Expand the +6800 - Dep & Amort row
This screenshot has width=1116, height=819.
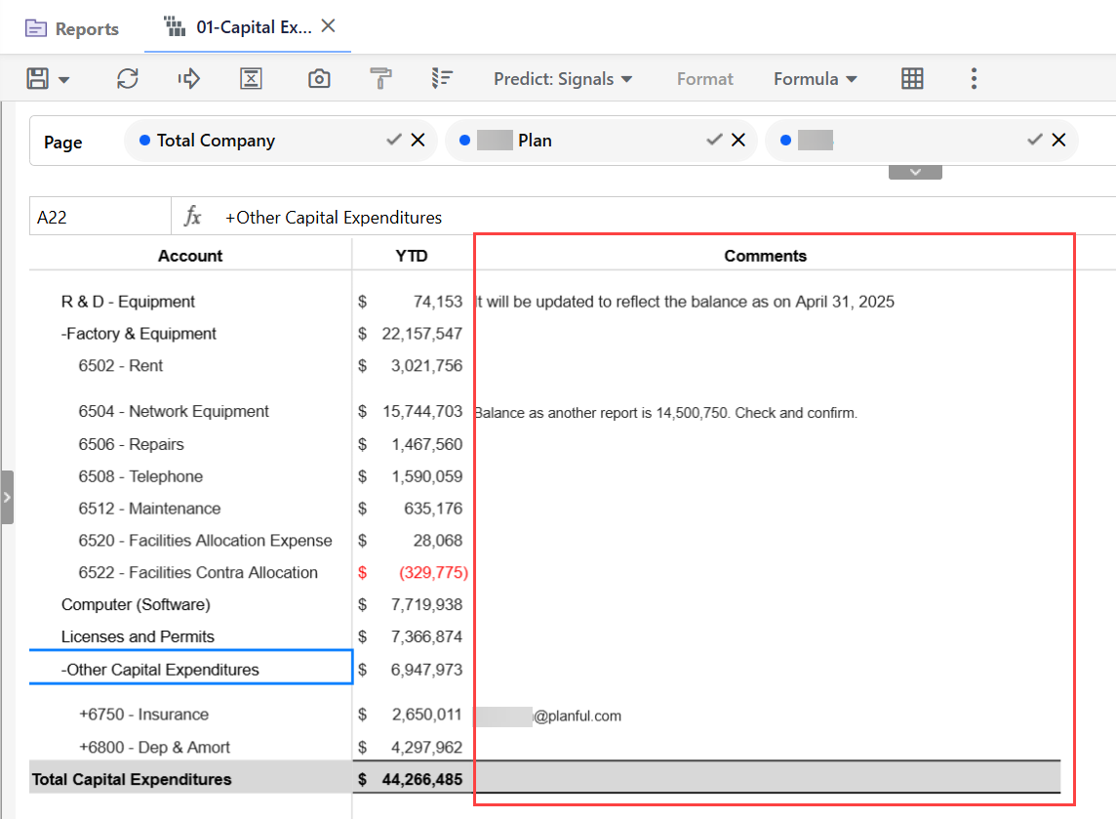tap(154, 747)
